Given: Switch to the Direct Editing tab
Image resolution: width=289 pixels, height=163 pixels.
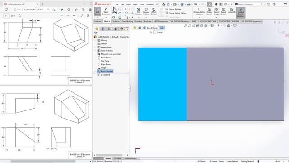Looking at the screenshot, I should point(127,21).
